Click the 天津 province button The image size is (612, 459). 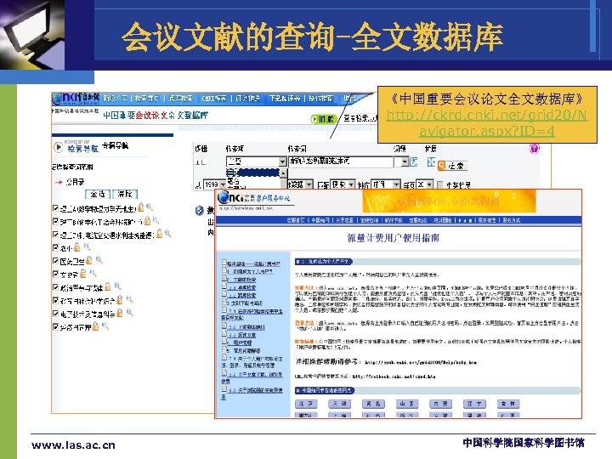pyautogui.click(x=340, y=404)
